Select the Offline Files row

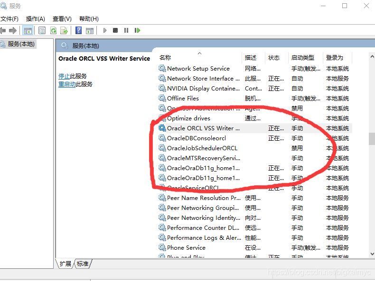255,99
